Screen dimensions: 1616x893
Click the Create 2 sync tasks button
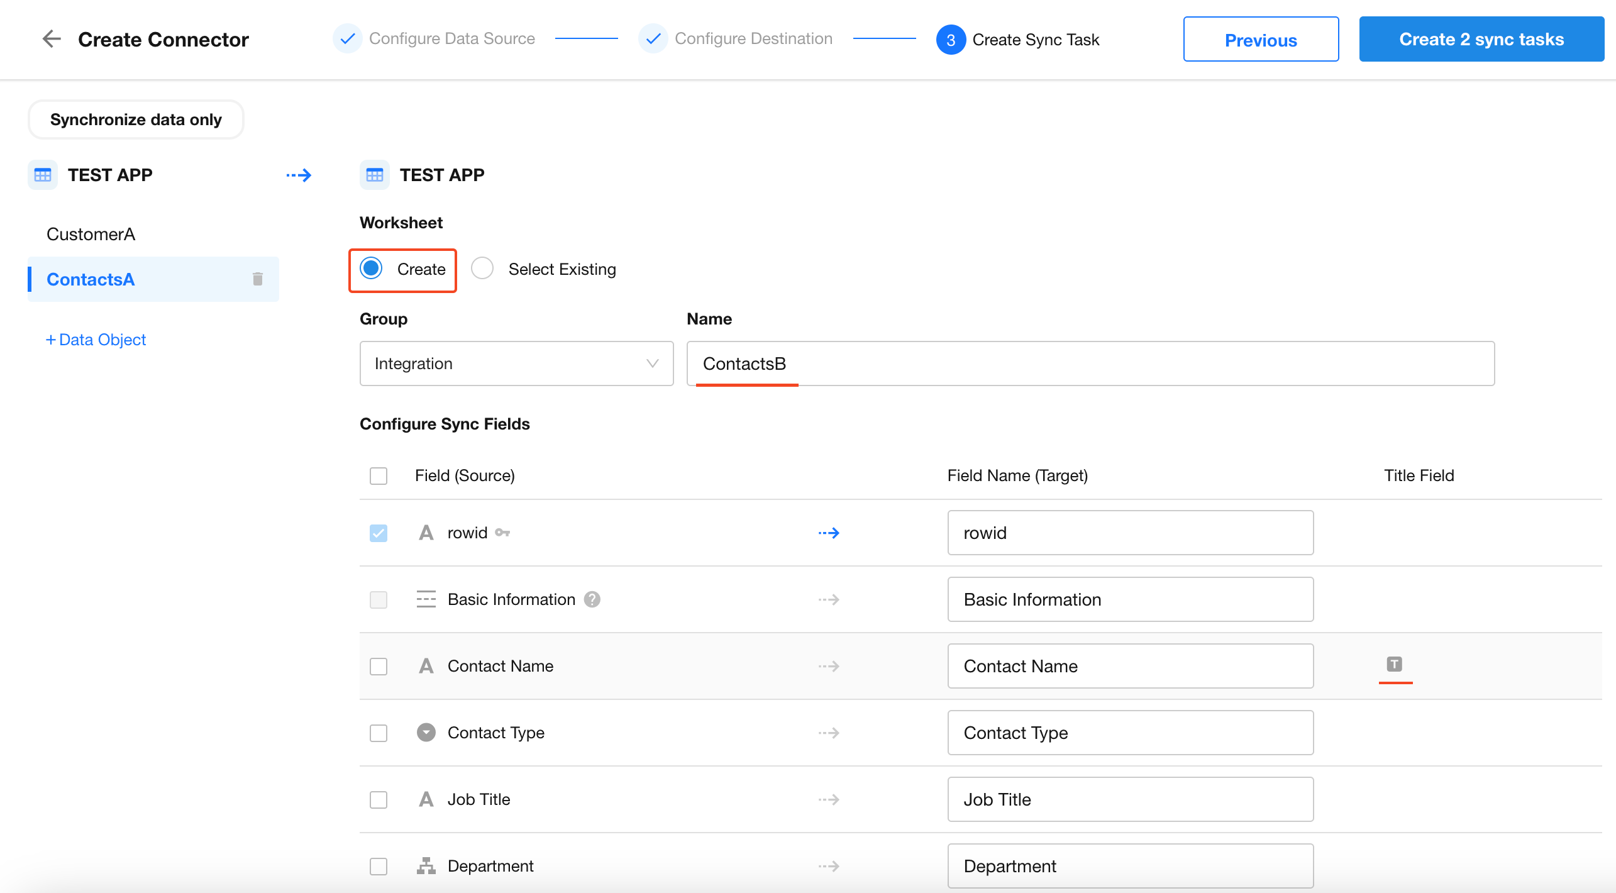[1481, 39]
